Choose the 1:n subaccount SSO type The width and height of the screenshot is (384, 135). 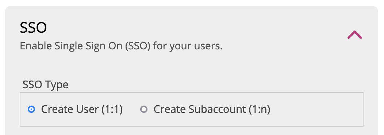click(x=144, y=109)
